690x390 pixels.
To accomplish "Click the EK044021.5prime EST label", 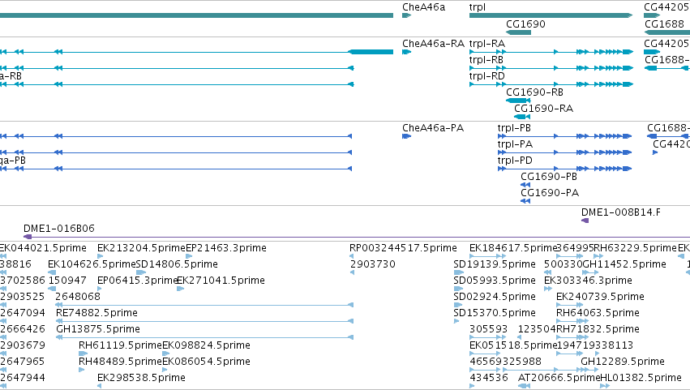I will 43,248.
